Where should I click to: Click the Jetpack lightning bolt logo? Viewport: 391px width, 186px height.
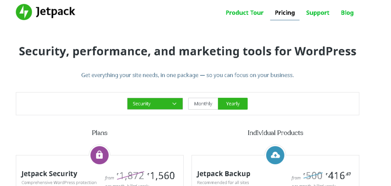[x=24, y=12]
